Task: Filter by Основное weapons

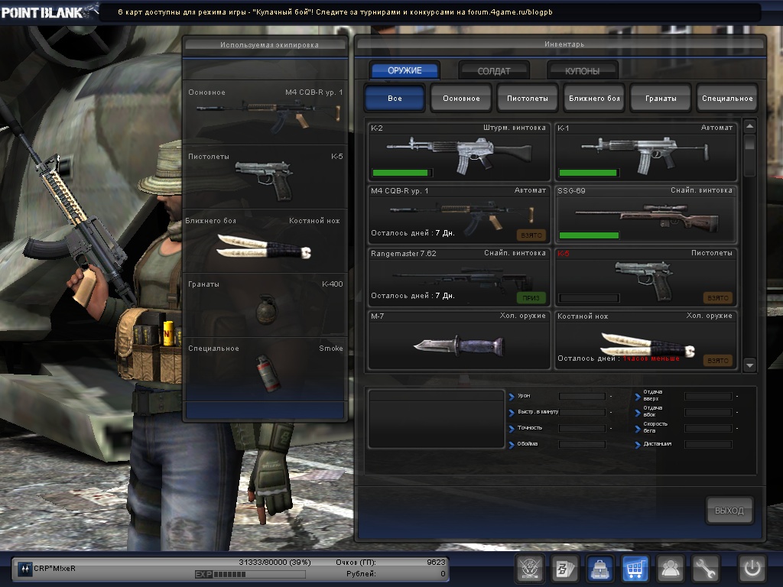Action: 461,98
